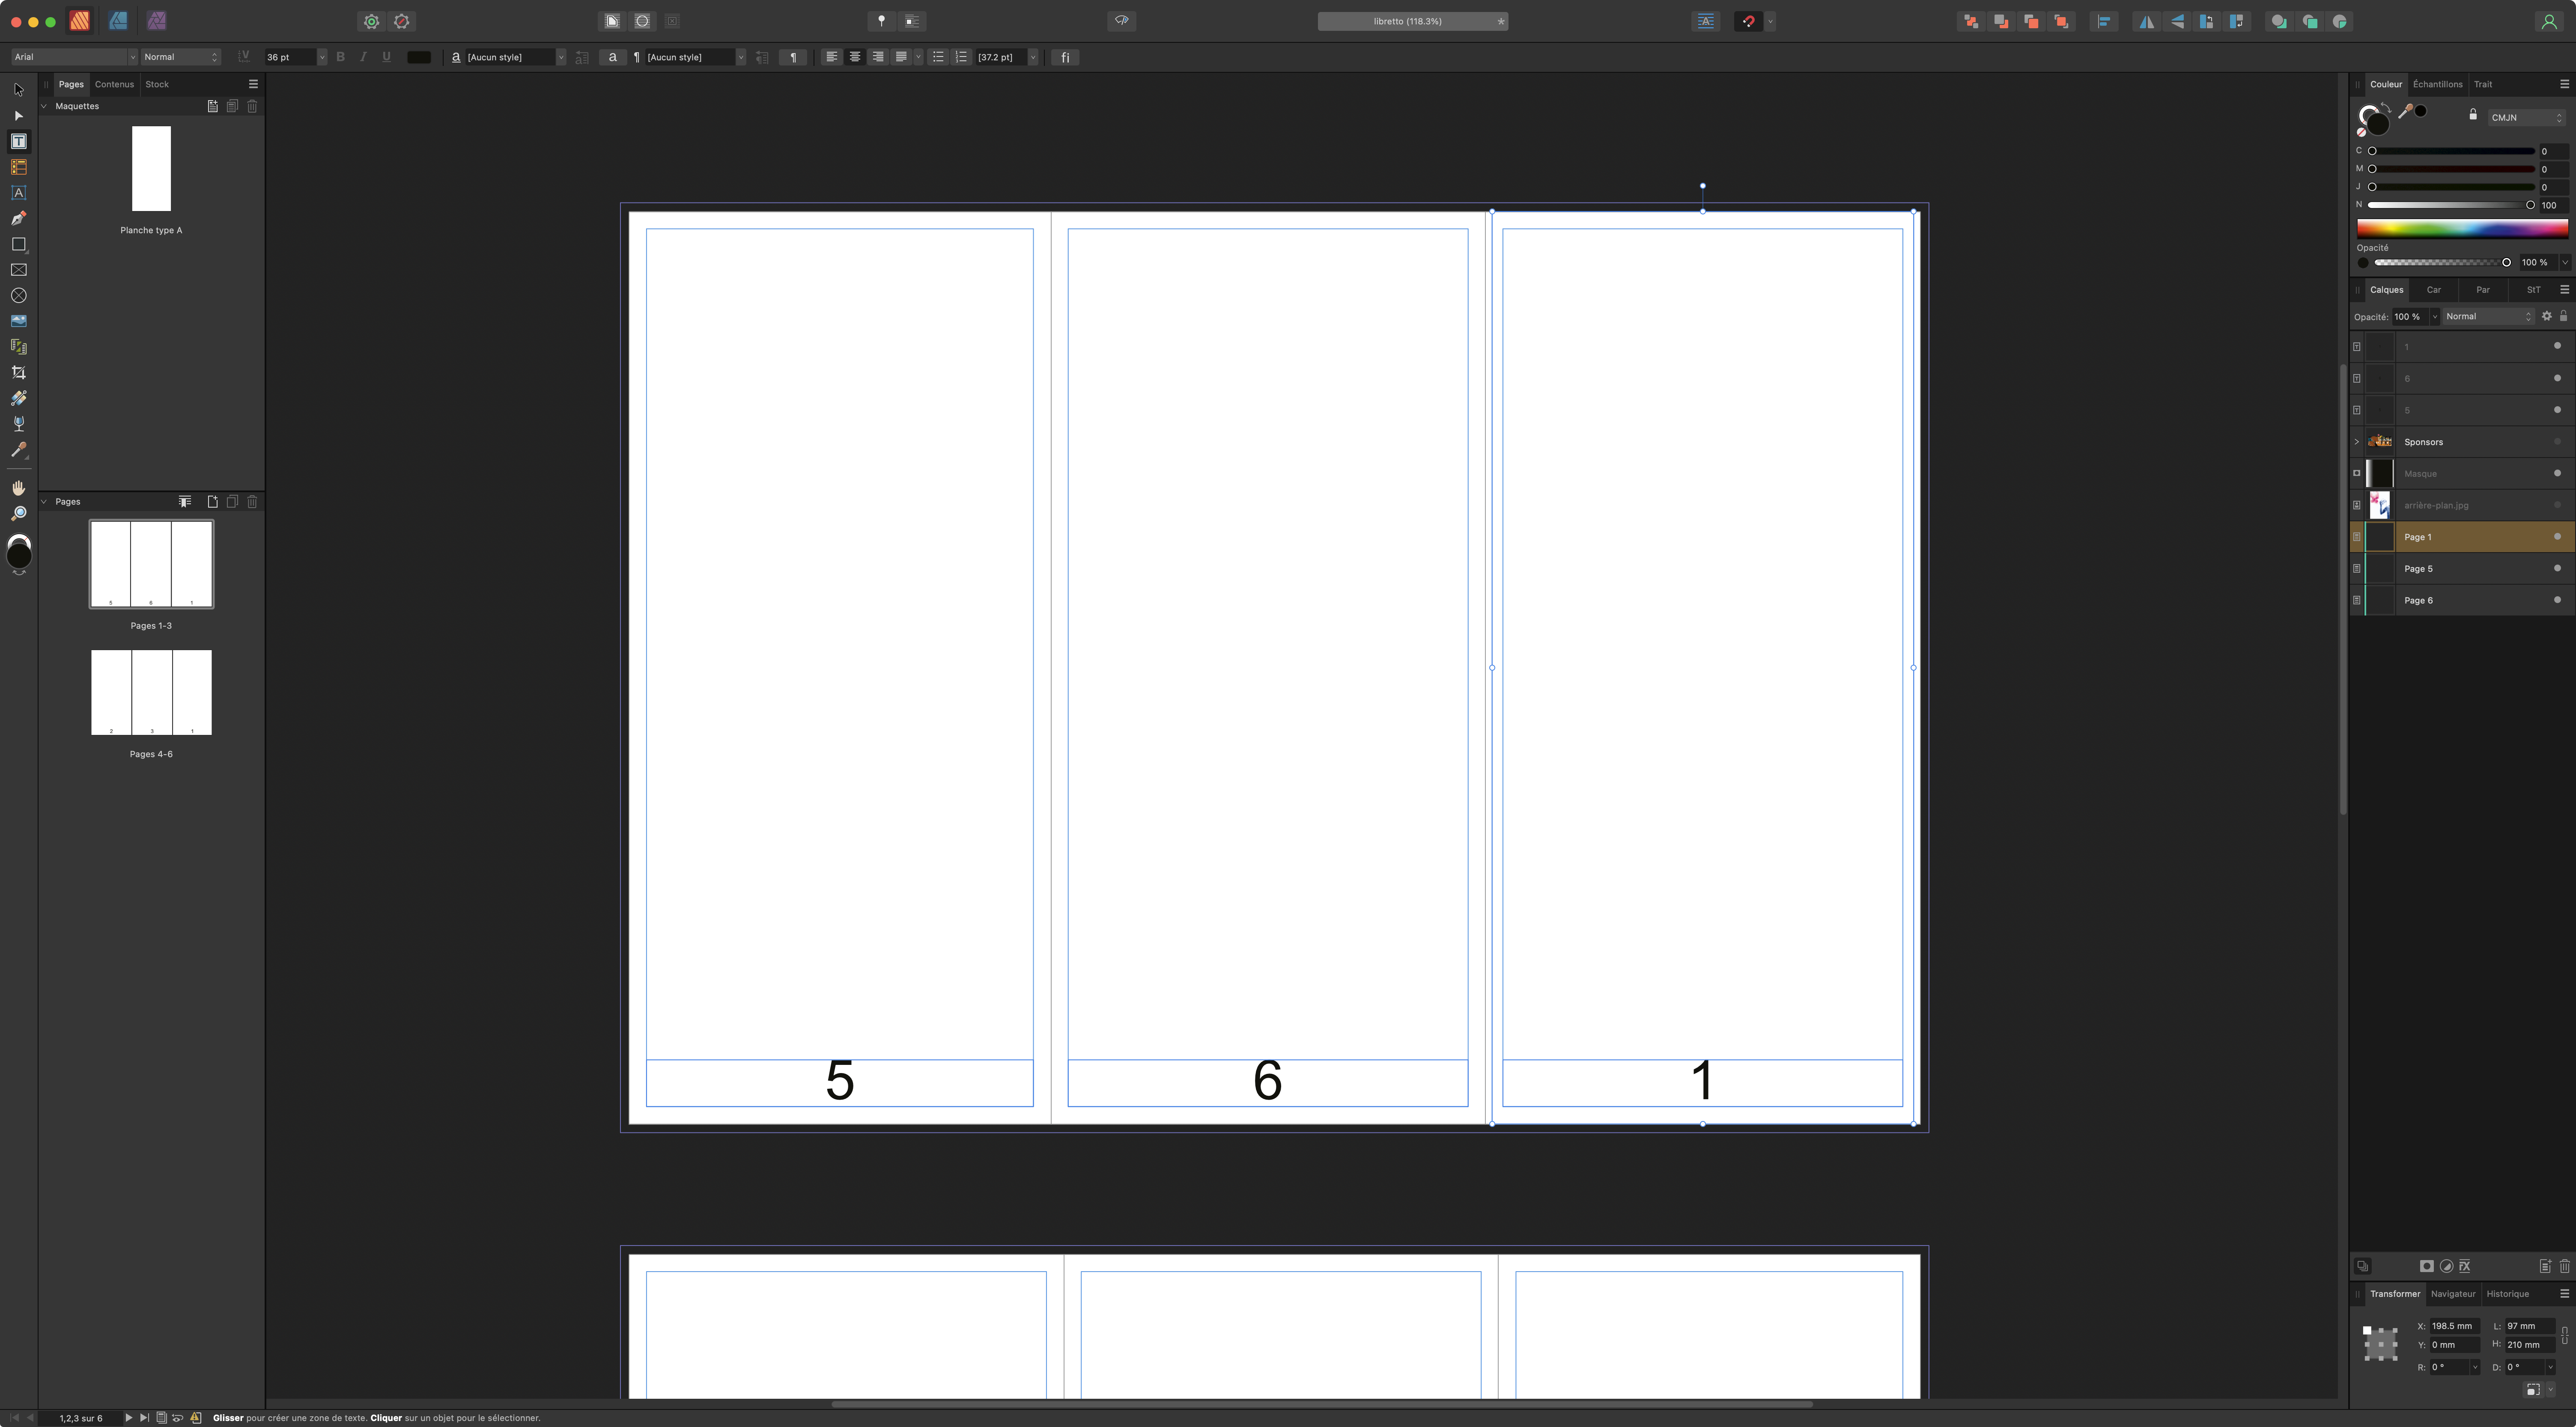Expand the Sponsors layer group

pyautogui.click(x=2357, y=442)
